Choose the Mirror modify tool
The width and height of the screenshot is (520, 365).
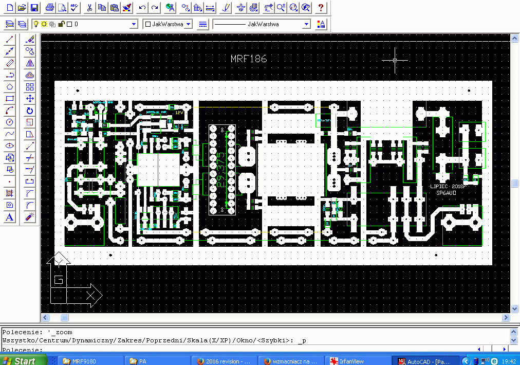point(30,63)
